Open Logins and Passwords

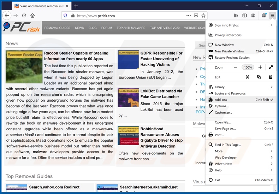(x=241, y=93)
